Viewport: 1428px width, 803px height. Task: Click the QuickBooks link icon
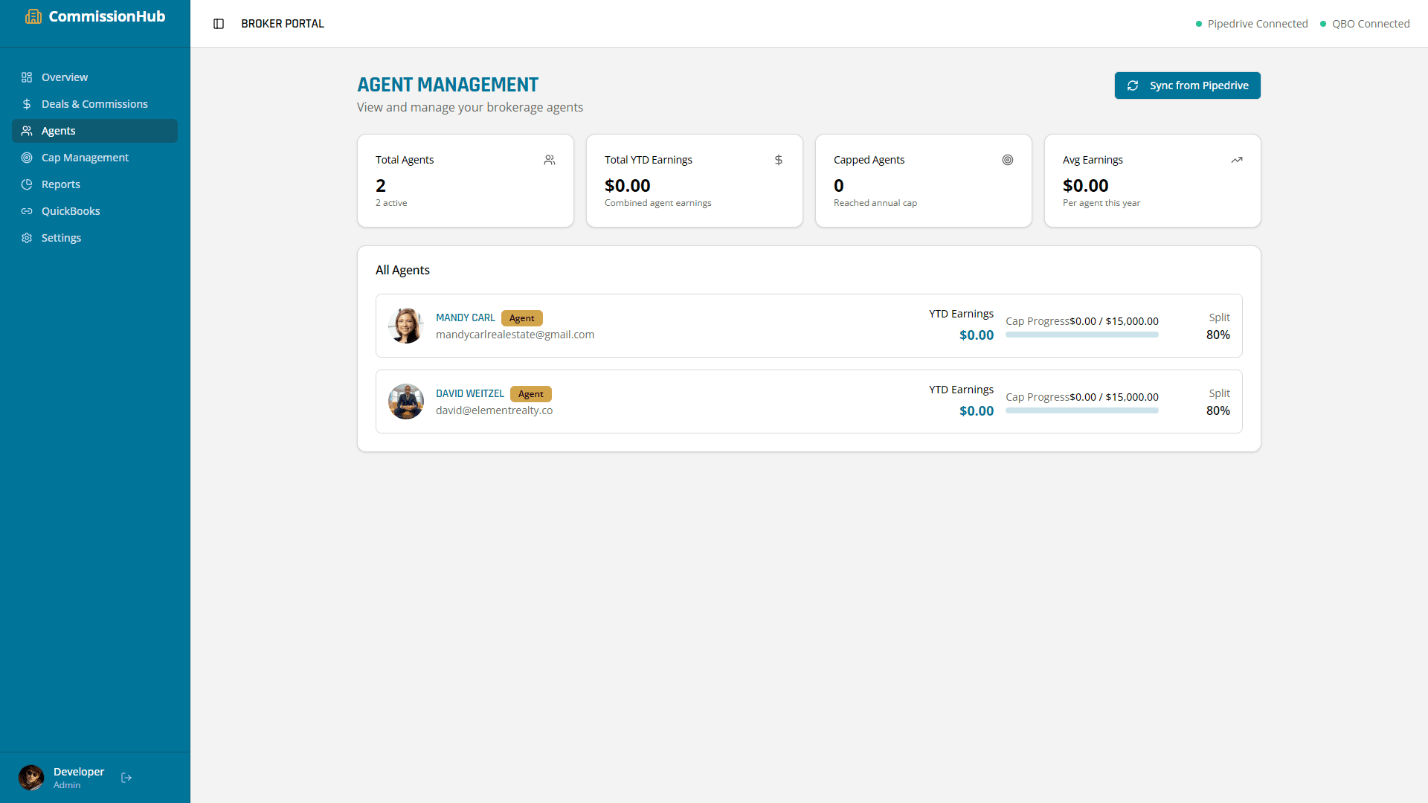click(x=27, y=211)
